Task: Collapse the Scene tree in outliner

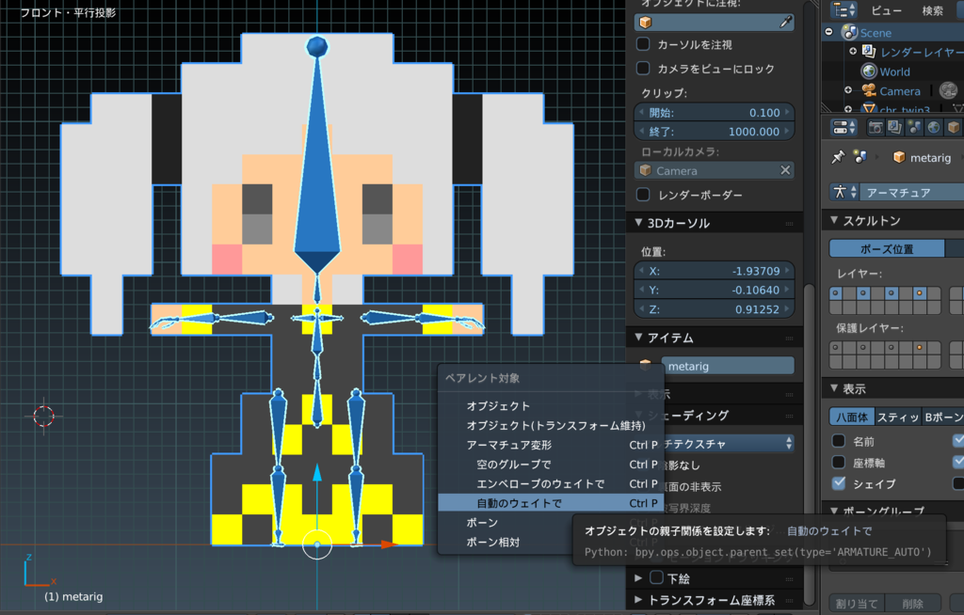Action: tap(828, 31)
